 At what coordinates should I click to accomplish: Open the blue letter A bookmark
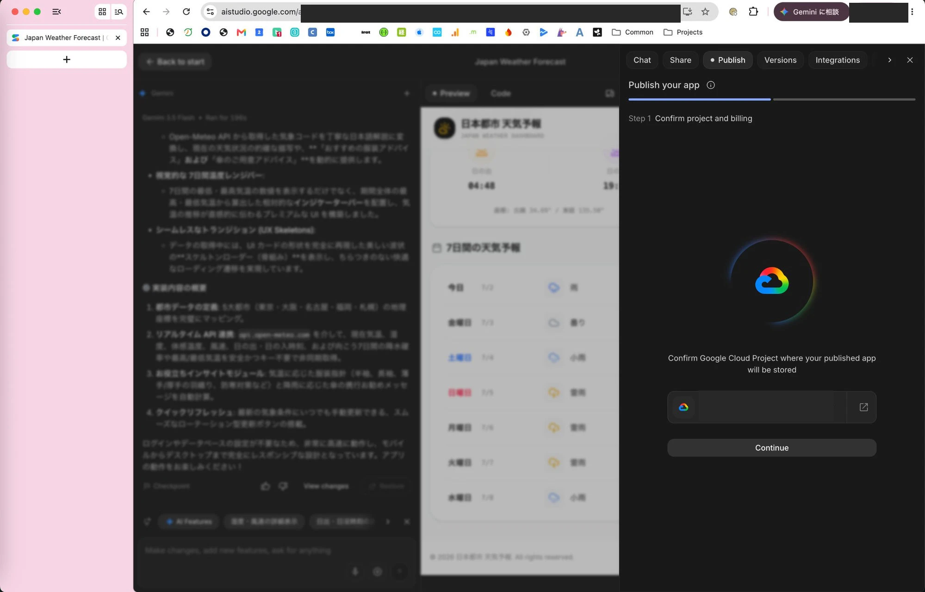coord(579,32)
